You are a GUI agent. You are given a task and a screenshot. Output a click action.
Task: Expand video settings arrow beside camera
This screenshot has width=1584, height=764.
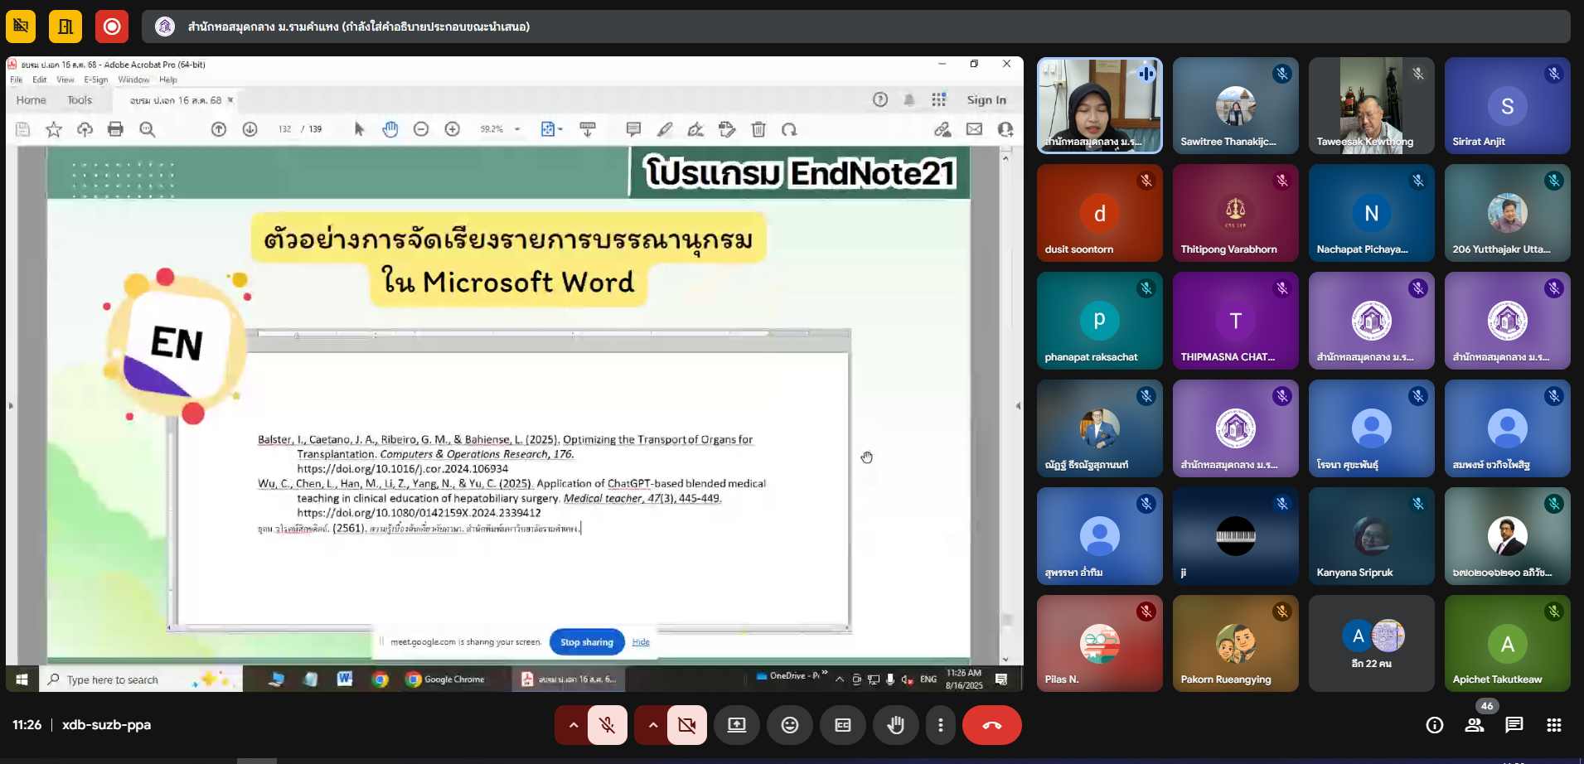(x=652, y=725)
